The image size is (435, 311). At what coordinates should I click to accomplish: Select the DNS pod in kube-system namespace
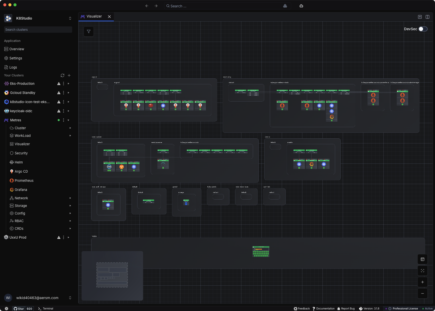click(x=109, y=167)
